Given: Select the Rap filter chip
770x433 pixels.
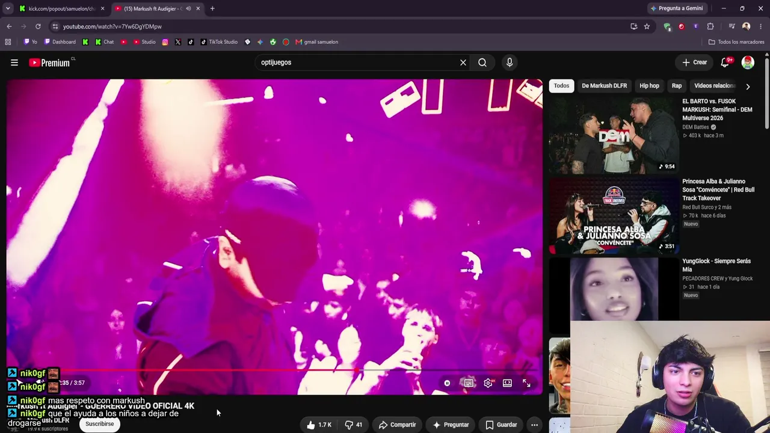Looking at the screenshot, I should (x=677, y=86).
